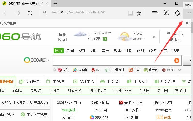Viewport: 193px width, 121px height.
Task: Select the 360导航 browser tab
Action: (25, 4)
